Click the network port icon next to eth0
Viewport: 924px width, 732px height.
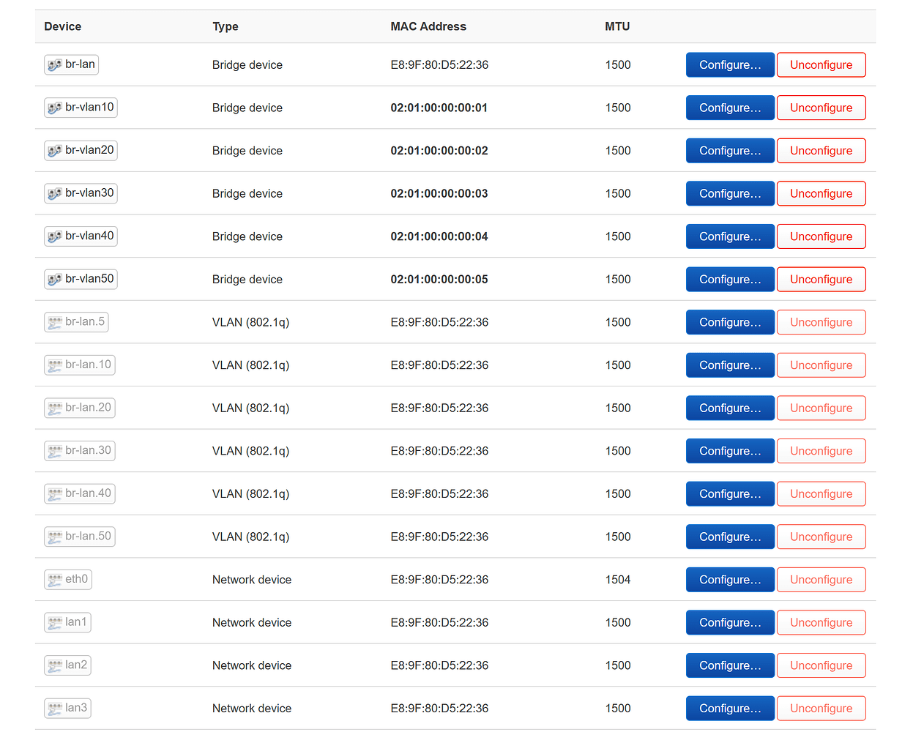[55, 579]
